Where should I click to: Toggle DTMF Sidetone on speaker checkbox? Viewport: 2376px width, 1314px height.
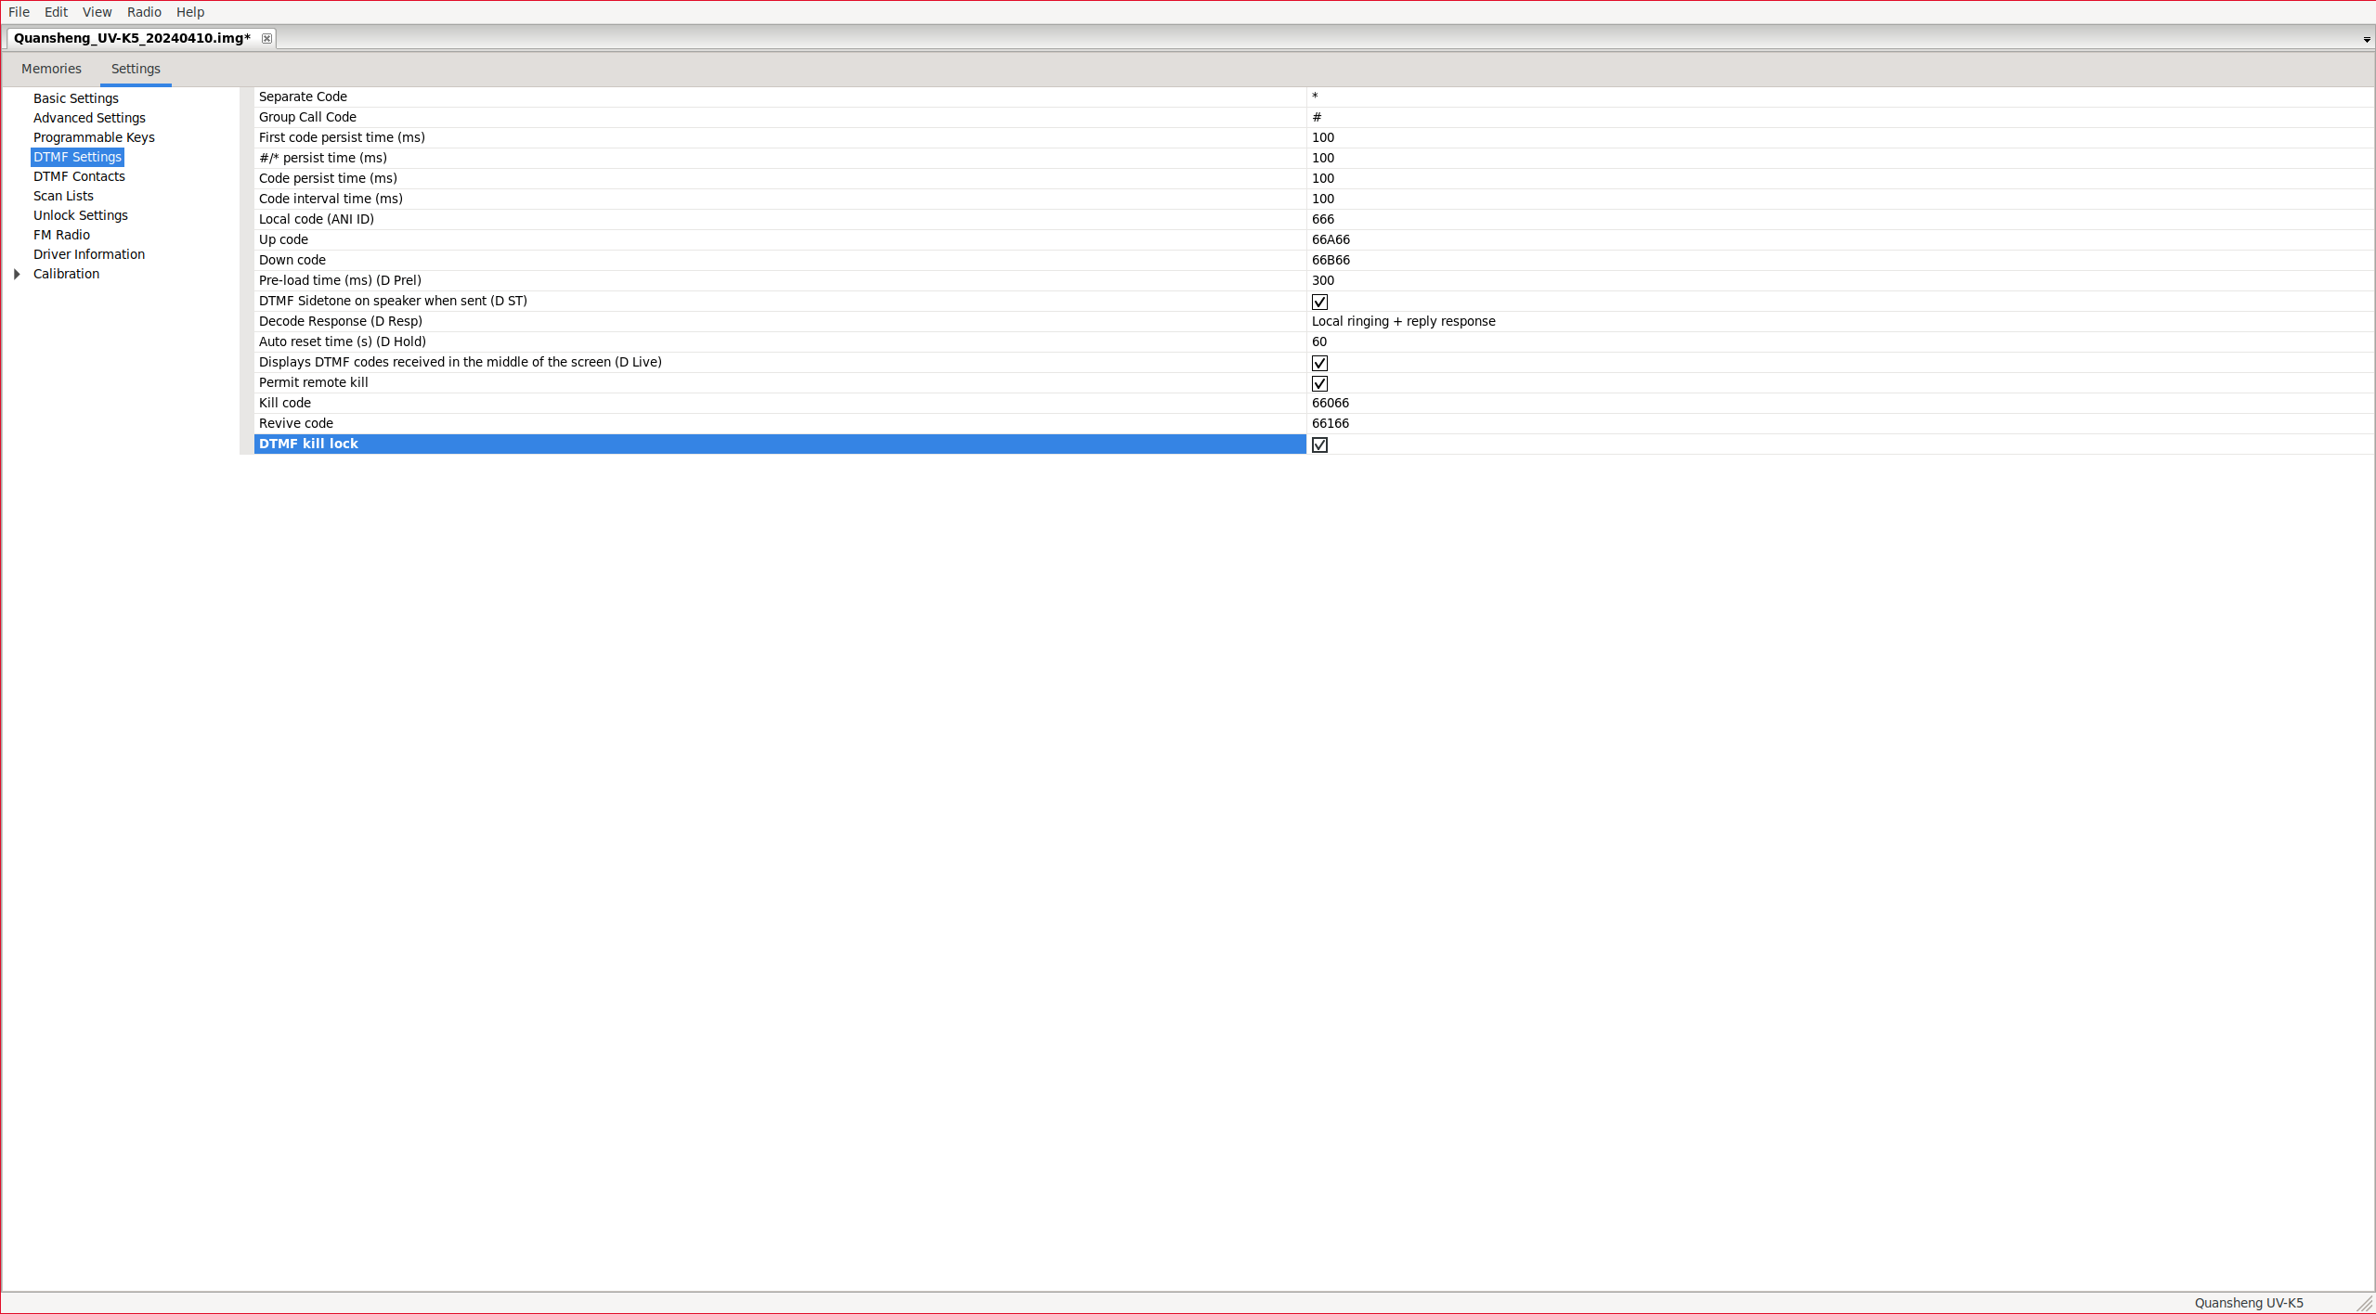pos(1319,302)
